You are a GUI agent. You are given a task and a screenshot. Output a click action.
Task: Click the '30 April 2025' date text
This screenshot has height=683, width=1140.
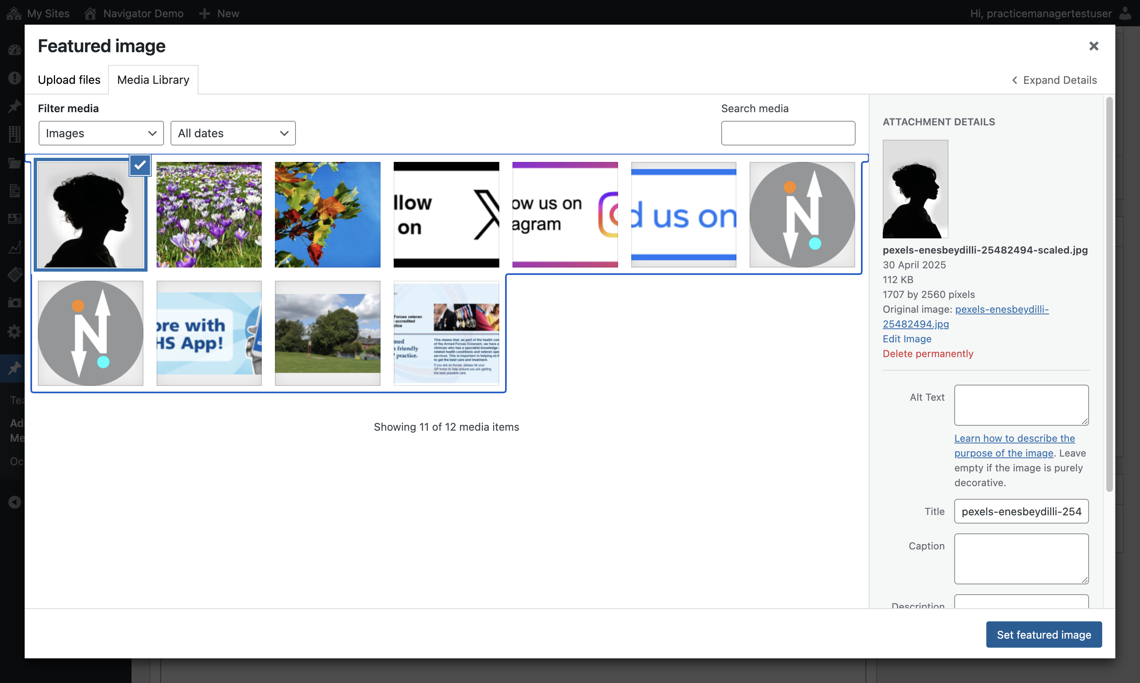(x=914, y=265)
